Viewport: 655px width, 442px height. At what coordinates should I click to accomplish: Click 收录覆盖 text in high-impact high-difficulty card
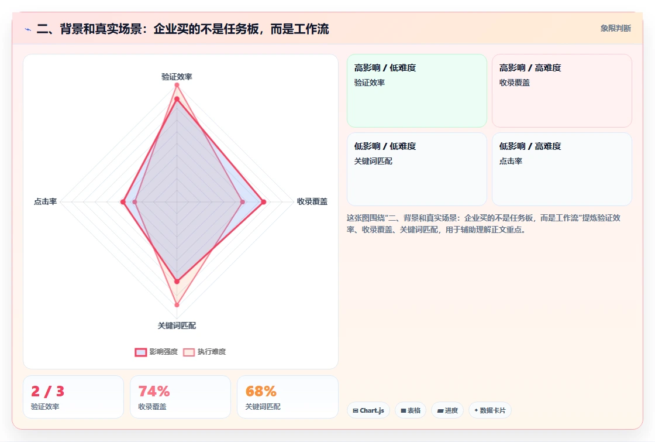514,83
